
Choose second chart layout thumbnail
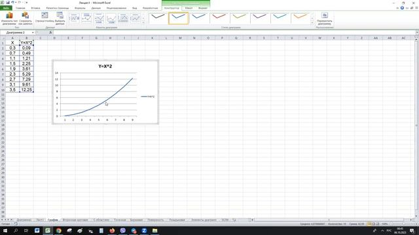click(x=86, y=18)
